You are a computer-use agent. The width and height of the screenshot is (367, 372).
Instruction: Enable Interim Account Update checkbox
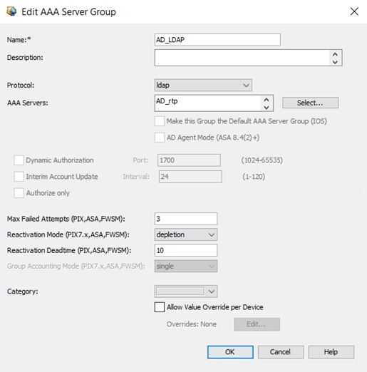[19, 177]
